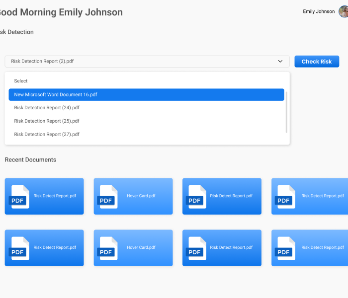Click Emily Johnson's profile avatar
This screenshot has height=298, width=348.
pos(344,11)
